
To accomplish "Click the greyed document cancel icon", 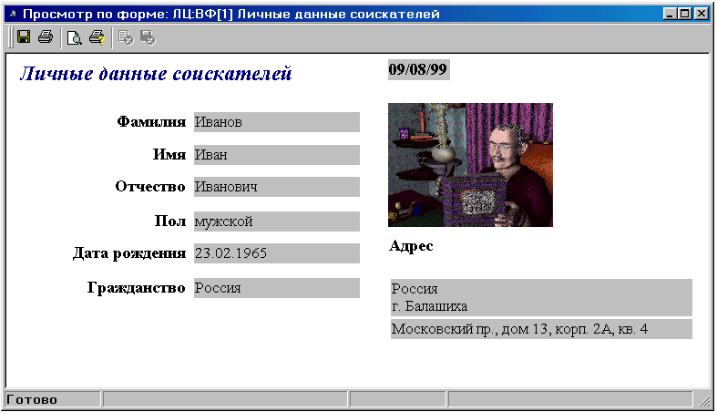I will pyautogui.click(x=126, y=37).
